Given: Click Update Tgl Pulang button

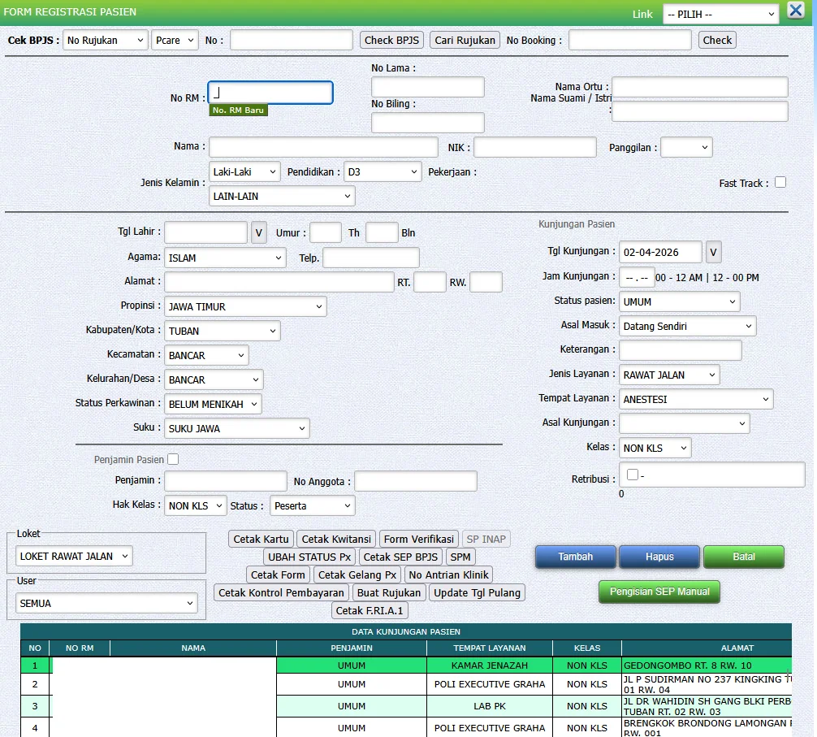Looking at the screenshot, I should click(x=477, y=592).
